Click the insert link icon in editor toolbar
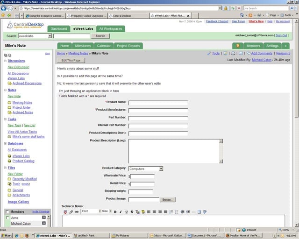This screenshot has width=299, height=239. point(77,212)
